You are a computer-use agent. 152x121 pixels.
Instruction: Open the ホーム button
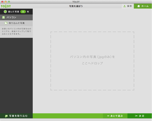tap(143, 6)
